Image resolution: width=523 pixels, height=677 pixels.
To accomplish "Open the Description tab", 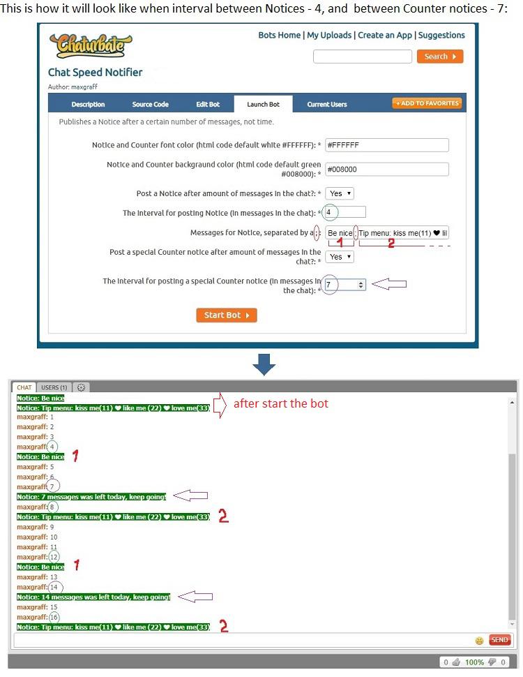I will click(88, 104).
